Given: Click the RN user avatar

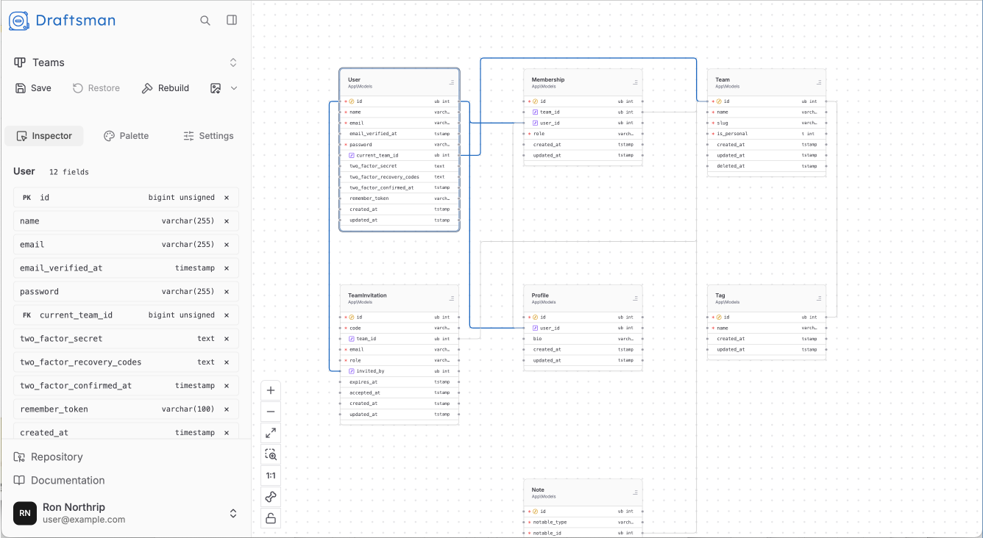Looking at the screenshot, I should tap(25, 513).
